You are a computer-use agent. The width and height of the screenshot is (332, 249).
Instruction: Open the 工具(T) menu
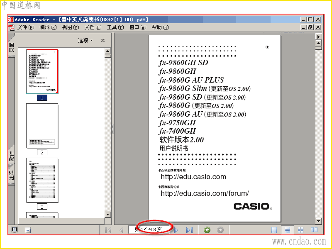(115, 27)
